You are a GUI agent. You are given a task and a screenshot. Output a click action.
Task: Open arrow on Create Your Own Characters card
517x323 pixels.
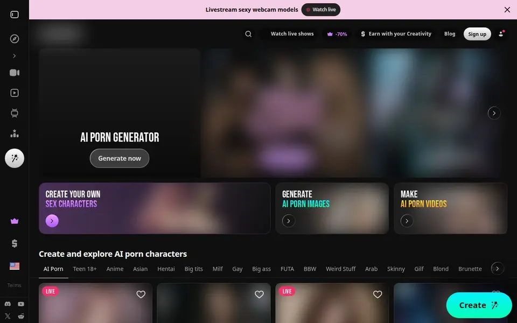52,221
